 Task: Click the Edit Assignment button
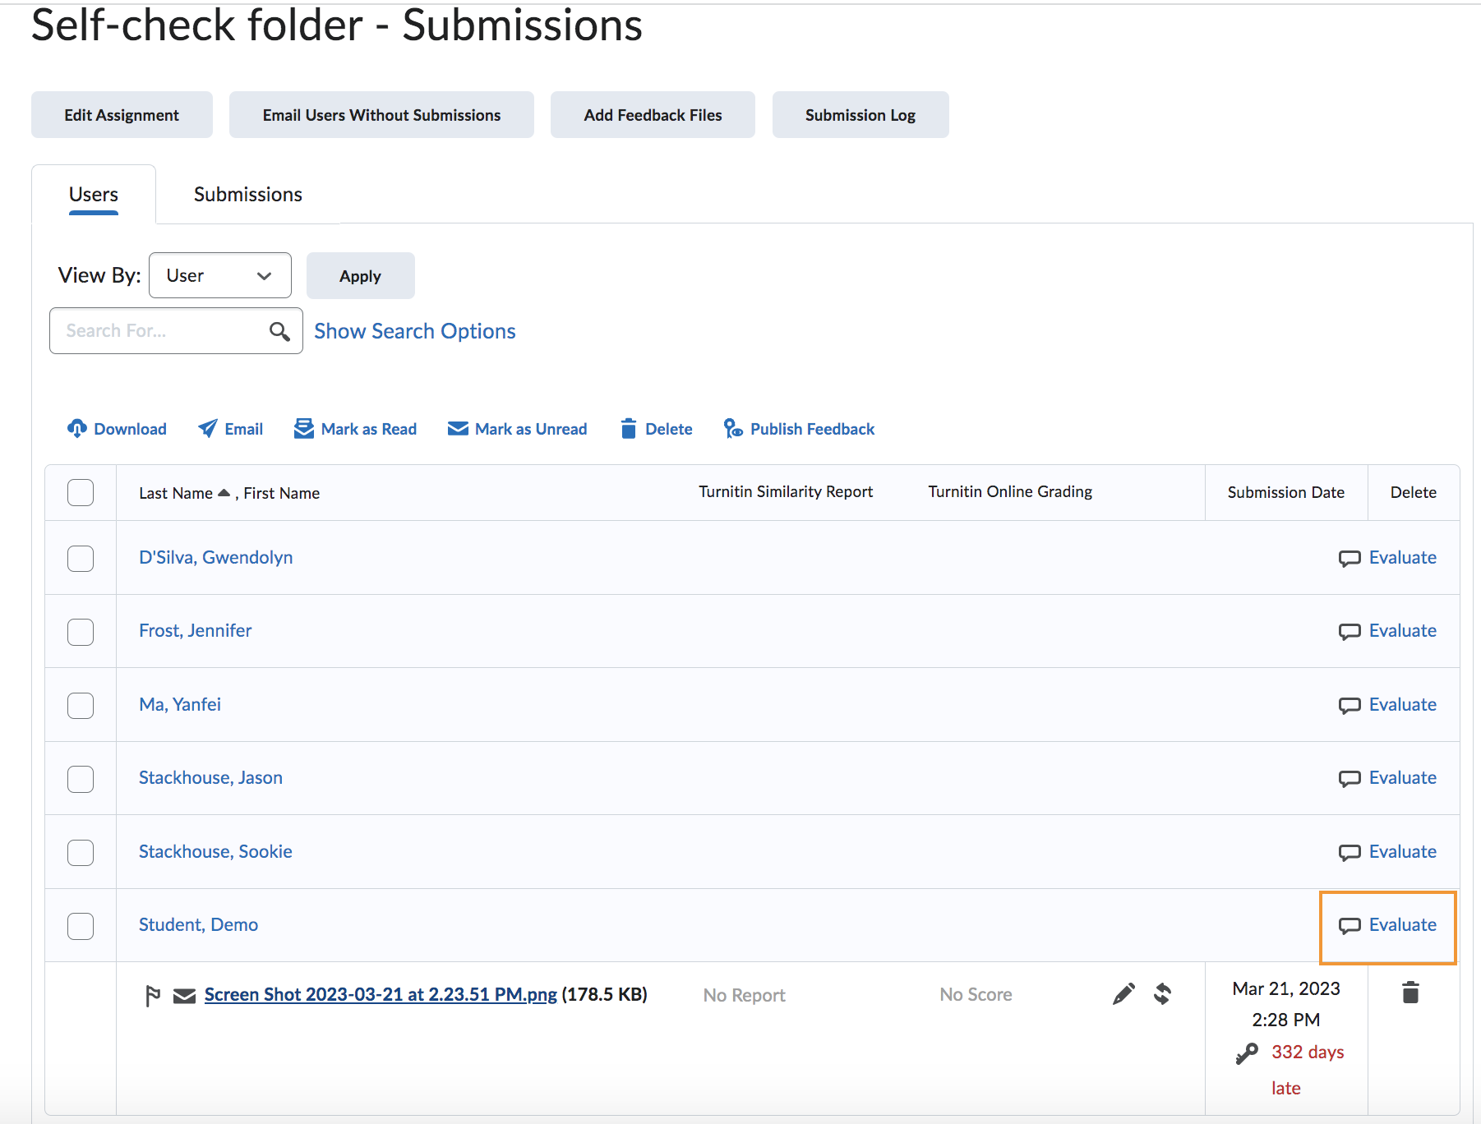coord(122,115)
